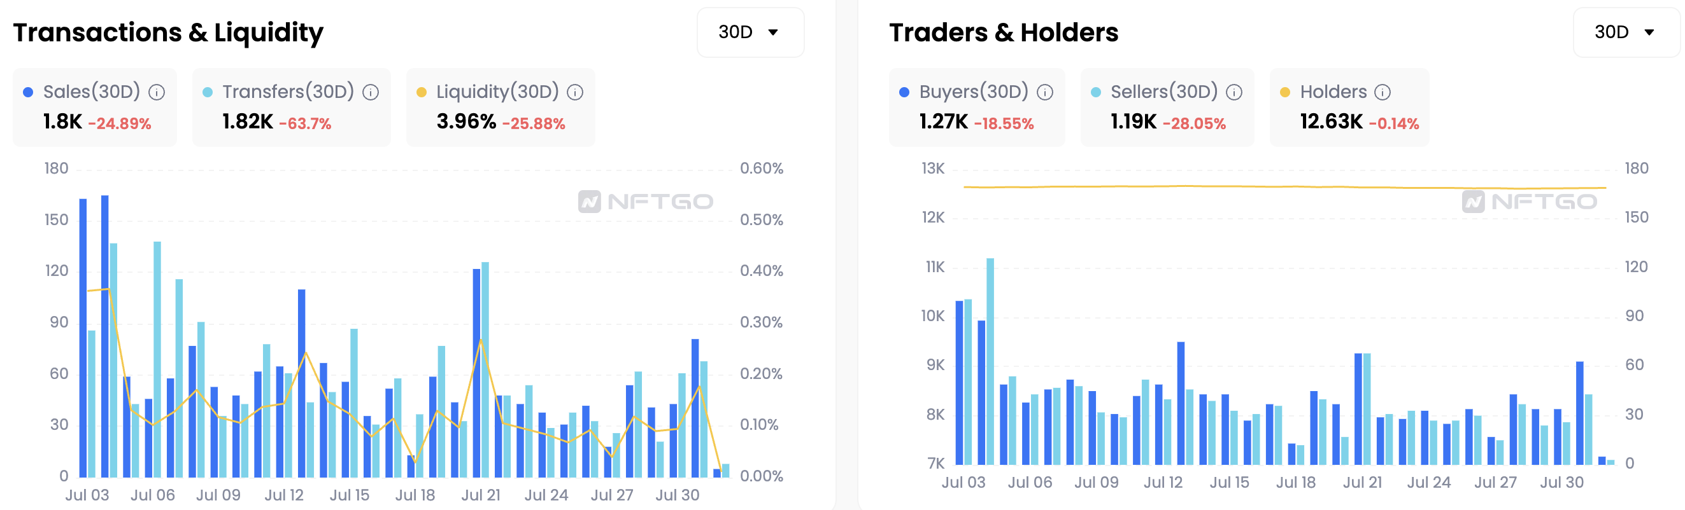Click NFTGO watermark logo in Traders chart

tap(1530, 201)
